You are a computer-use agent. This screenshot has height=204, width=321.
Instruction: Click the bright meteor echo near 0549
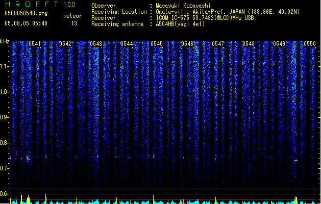tap(295, 160)
